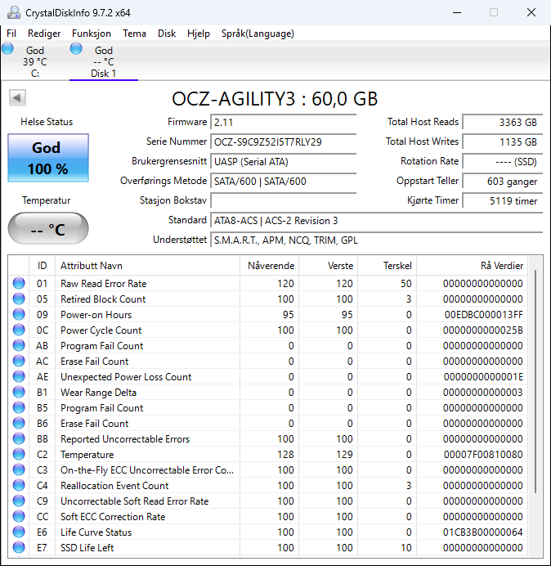Click power on count 603 ganger
The image size is (551, 566).
click(x=503, y=181)
